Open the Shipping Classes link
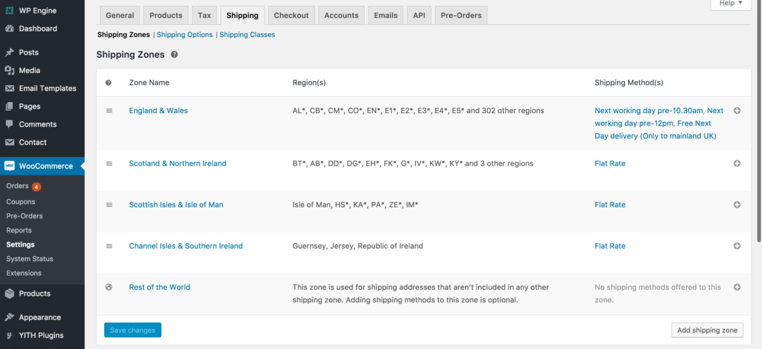The width and height of the screenshot is (762, 349). [x=247, y=35]
